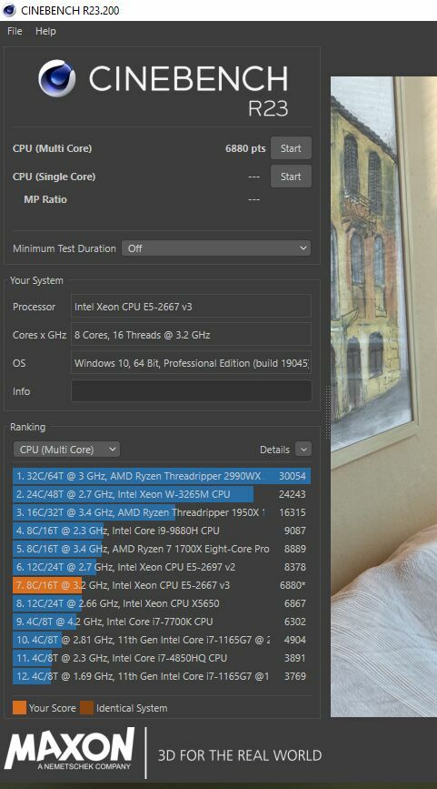Expand the Details arrow button

tap(303, 450)
